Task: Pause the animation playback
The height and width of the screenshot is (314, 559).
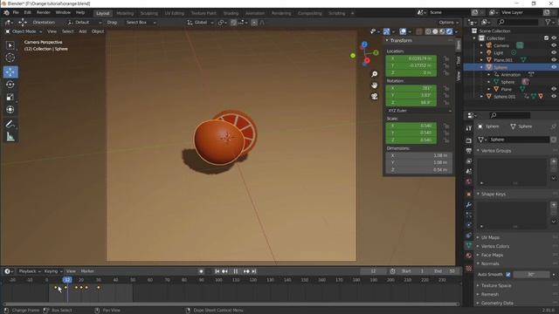Action: (x=236, y=271)
